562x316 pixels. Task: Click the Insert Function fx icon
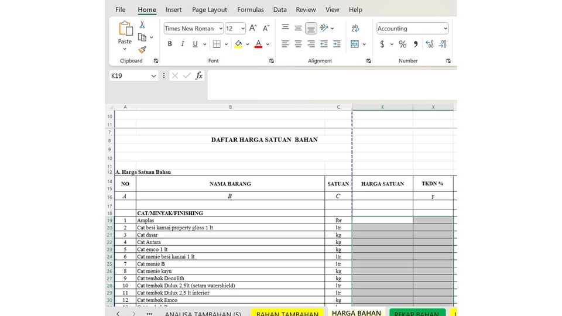coord(199,75)
